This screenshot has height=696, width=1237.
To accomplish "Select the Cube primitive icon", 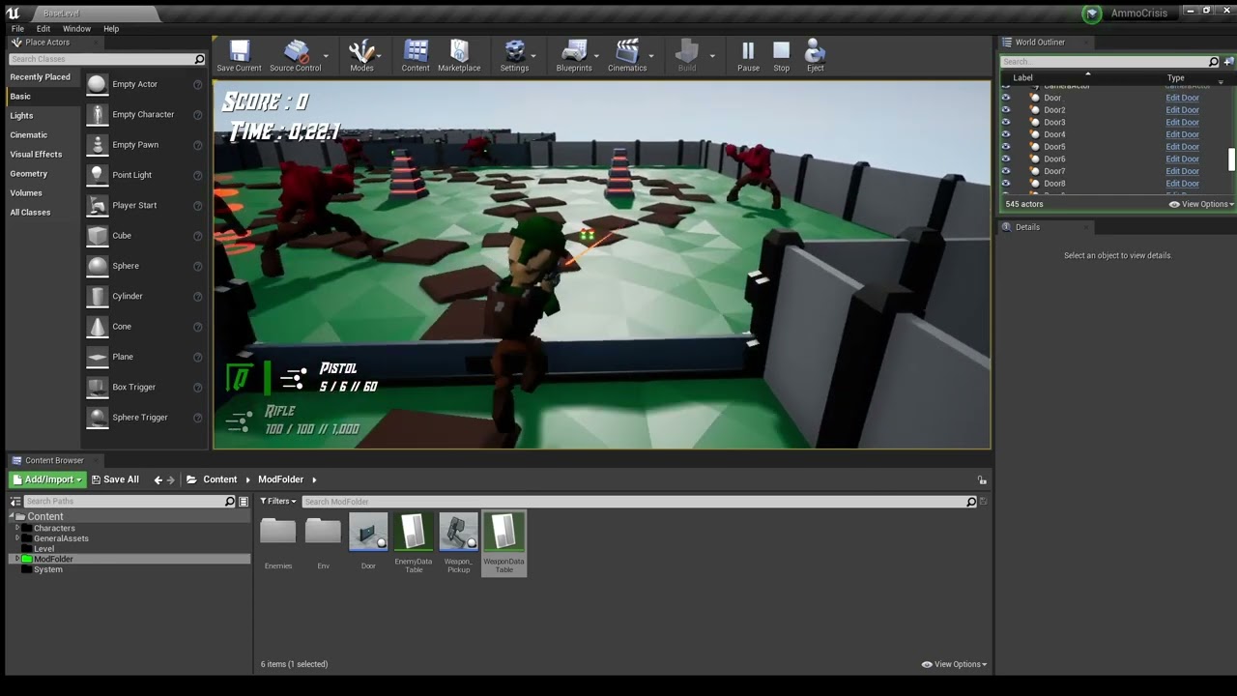I will [x=97, y=236].
